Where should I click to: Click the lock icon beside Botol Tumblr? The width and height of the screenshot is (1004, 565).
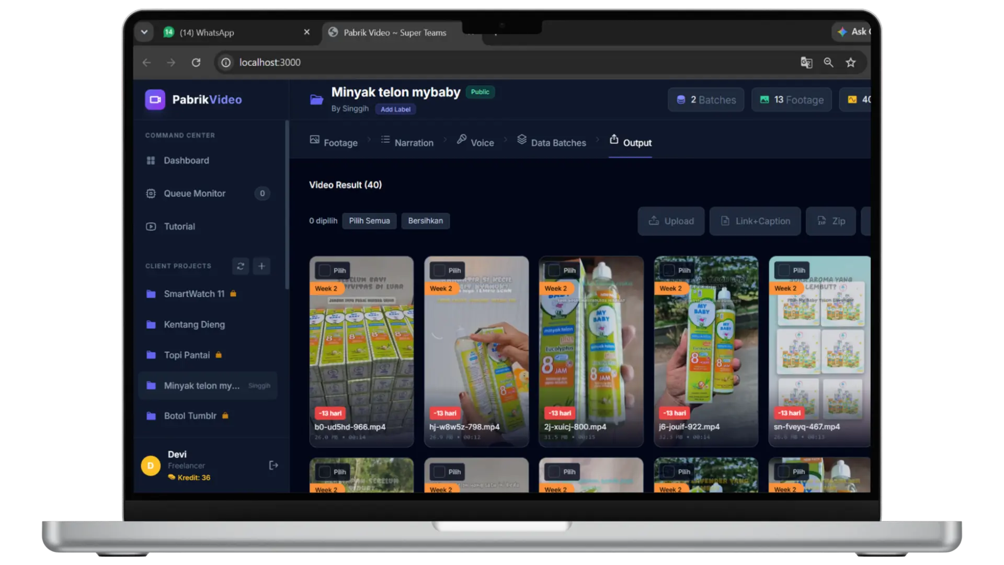point(225,415)
